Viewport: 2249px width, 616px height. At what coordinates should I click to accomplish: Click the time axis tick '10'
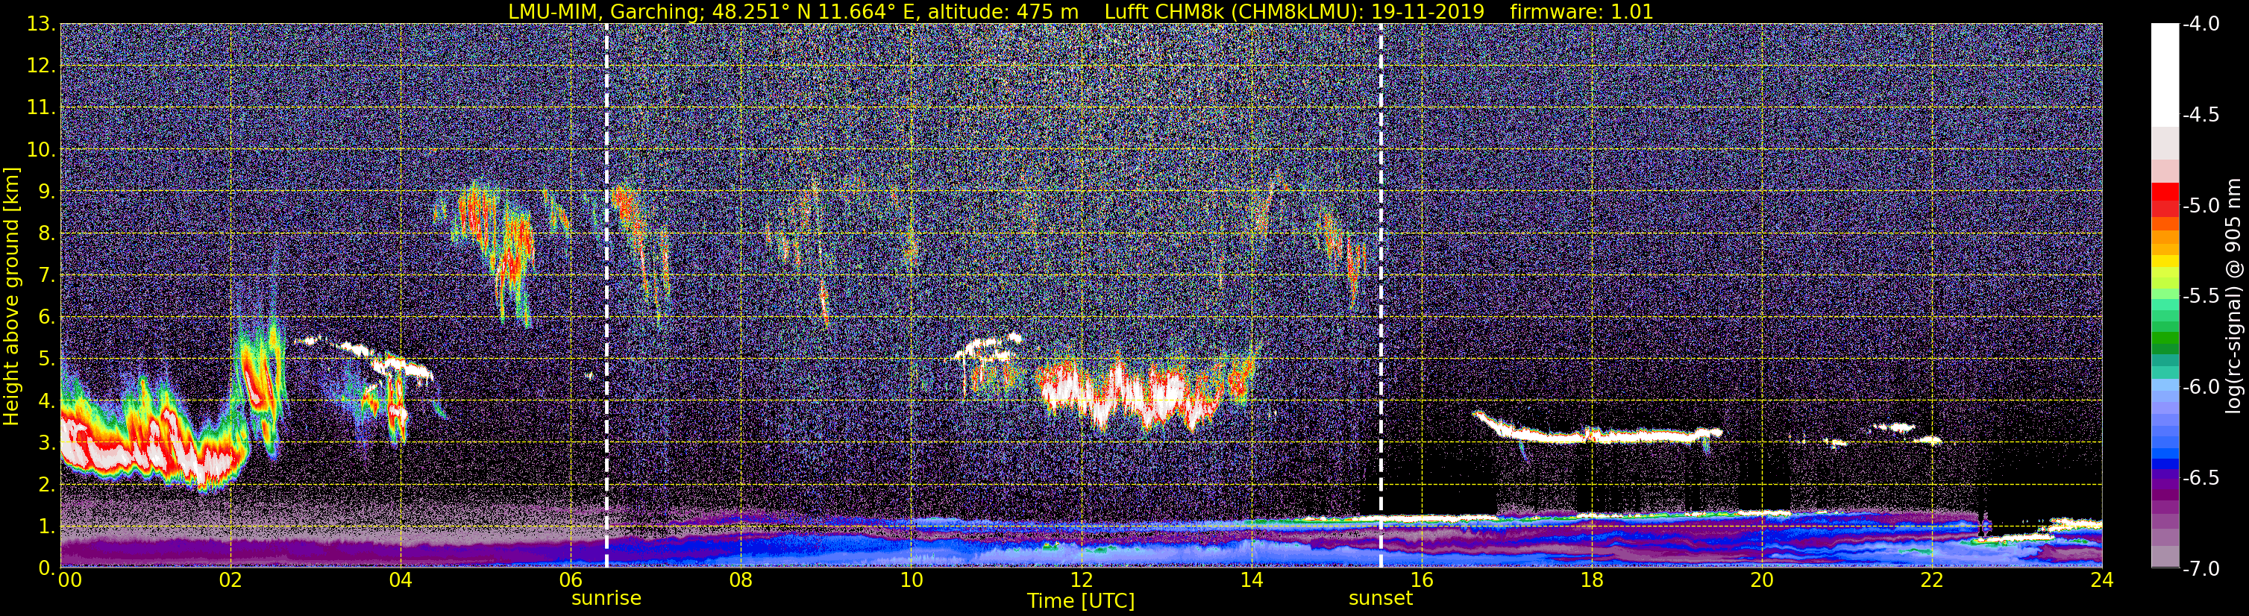911,580
